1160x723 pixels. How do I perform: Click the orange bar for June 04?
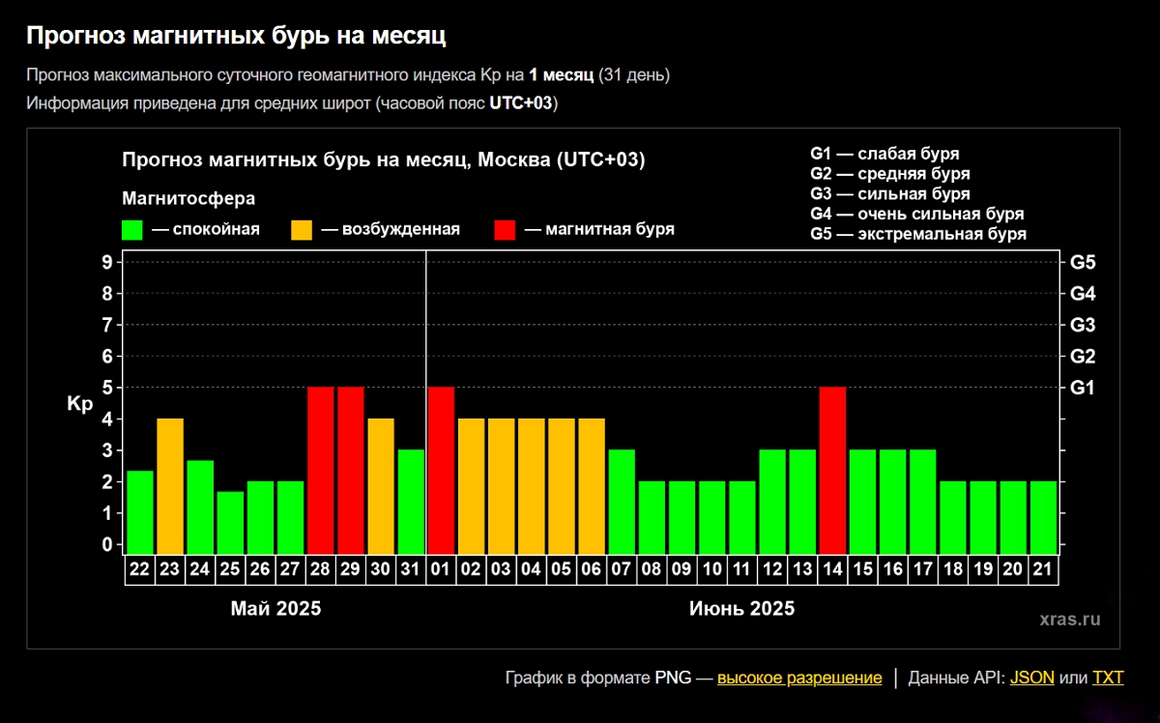532,485
